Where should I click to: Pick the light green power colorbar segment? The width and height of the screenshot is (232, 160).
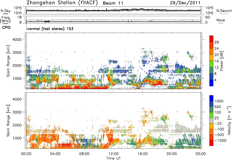211,64
